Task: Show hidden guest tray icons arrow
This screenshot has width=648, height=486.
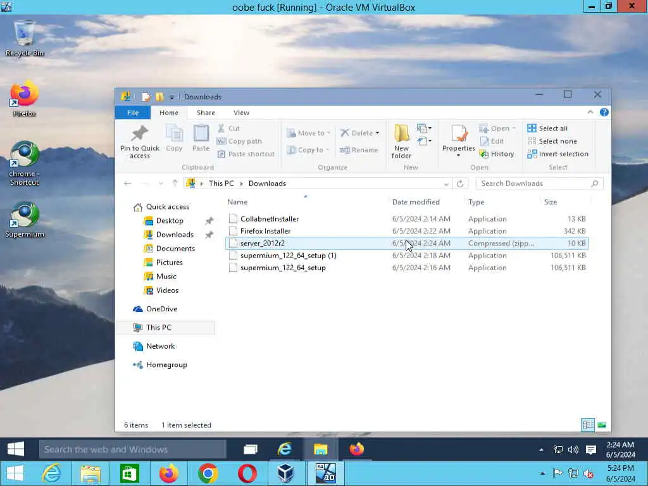Action: click(x=542, y=450)
